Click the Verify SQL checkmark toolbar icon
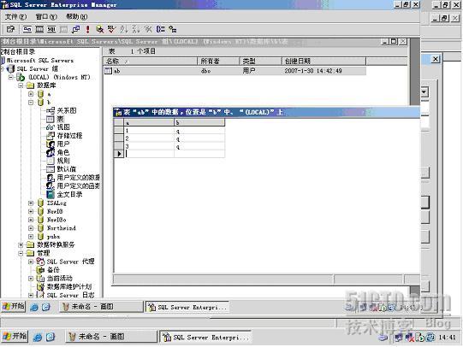 click(111, 29)
